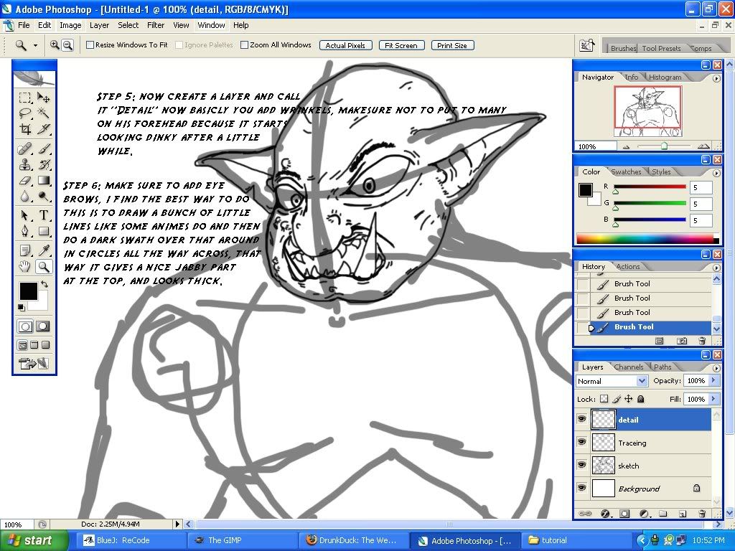Select the Eraser tool
This screenshot has width=735, height=551.
coord(25,180)
